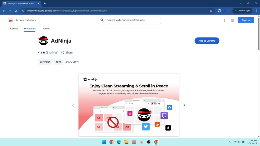Viewport: 260px width, 146px height.
Task: Show next screenshot with right chevron
Action: 184,105
